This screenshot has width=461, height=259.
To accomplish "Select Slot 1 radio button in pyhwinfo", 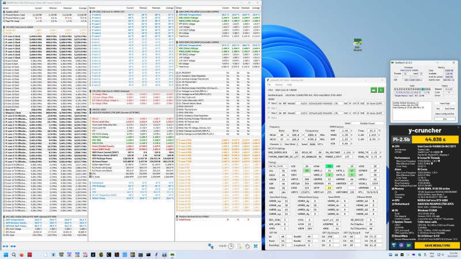I will [x=269, y=108].
